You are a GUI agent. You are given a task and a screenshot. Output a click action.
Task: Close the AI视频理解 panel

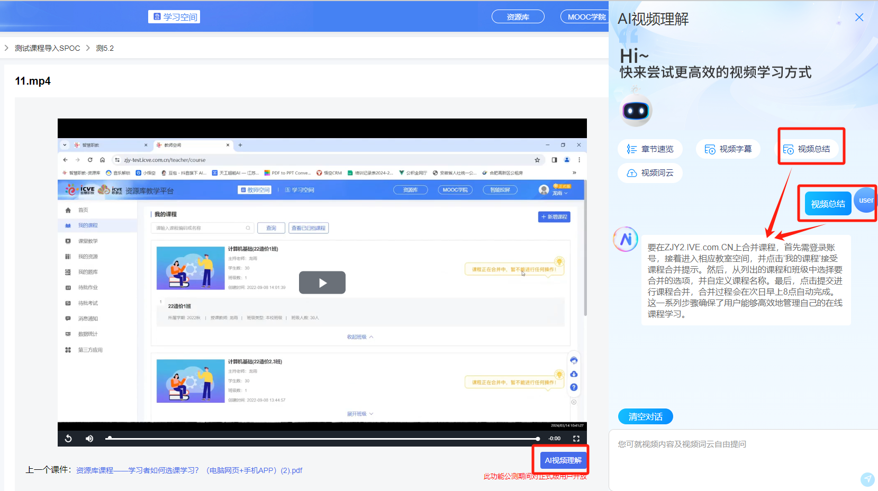859,17
